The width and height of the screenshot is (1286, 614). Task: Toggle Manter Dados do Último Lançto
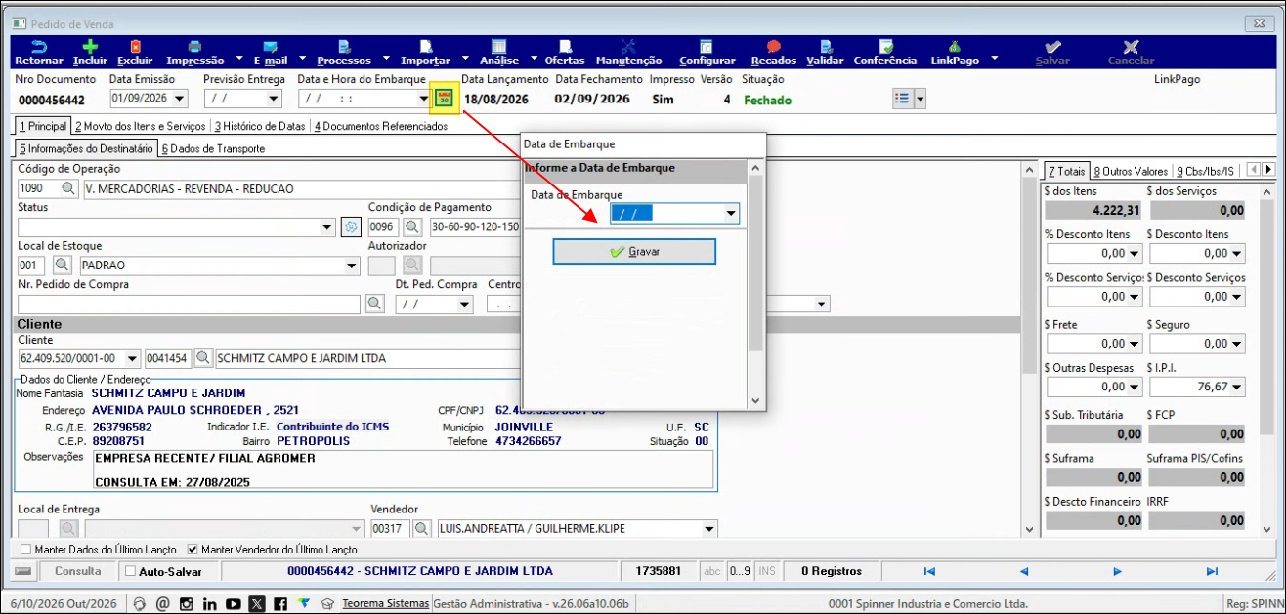click(25, 550)
